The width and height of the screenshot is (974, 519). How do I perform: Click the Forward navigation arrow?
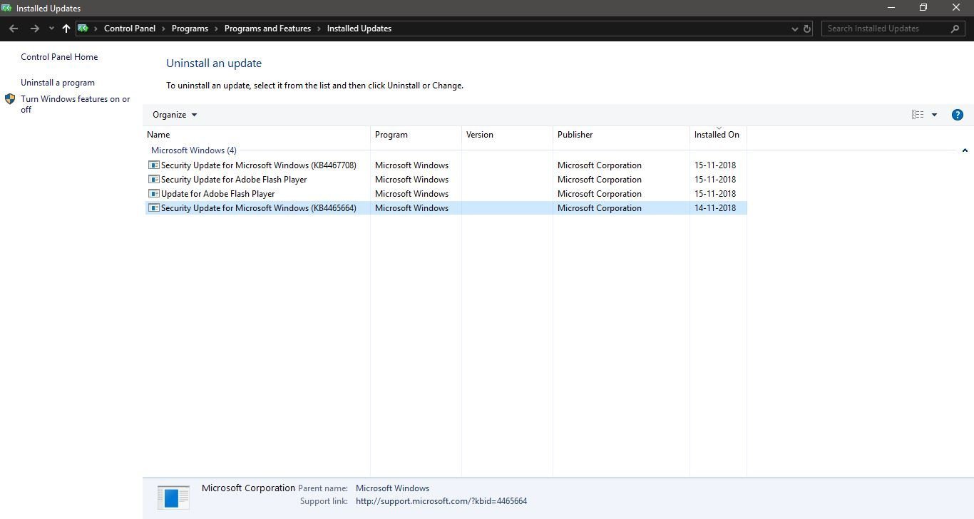pyautogui.click(x=34, y=29)
